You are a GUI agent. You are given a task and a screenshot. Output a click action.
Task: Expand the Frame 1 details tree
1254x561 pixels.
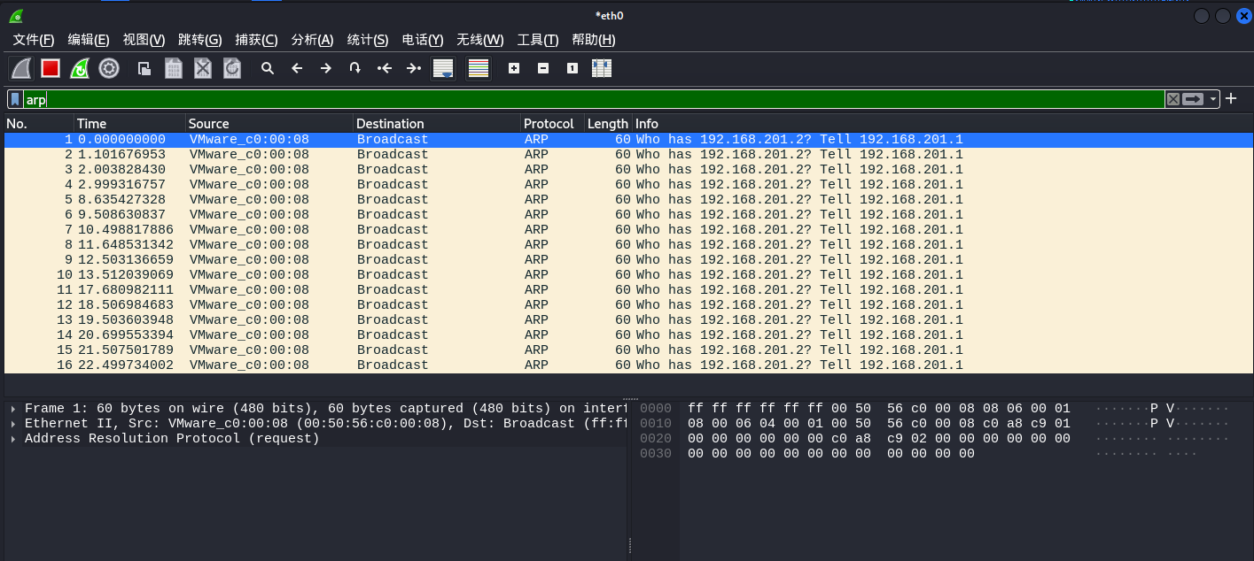(x=13, y=409)
